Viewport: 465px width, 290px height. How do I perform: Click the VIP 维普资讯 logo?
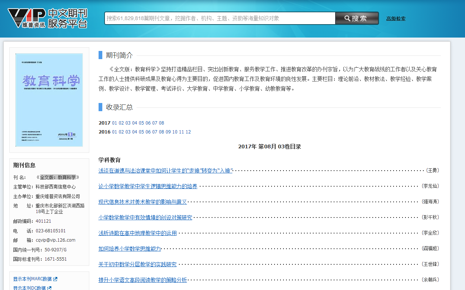(47, 18)
